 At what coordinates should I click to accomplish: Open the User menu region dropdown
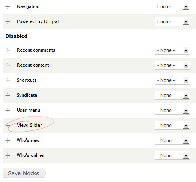(172, 110)
